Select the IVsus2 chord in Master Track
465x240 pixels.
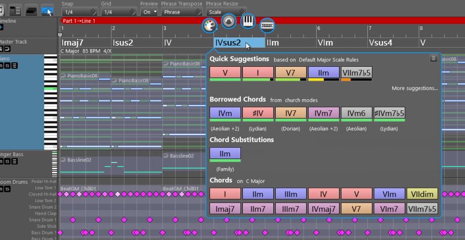pos(239,43)
